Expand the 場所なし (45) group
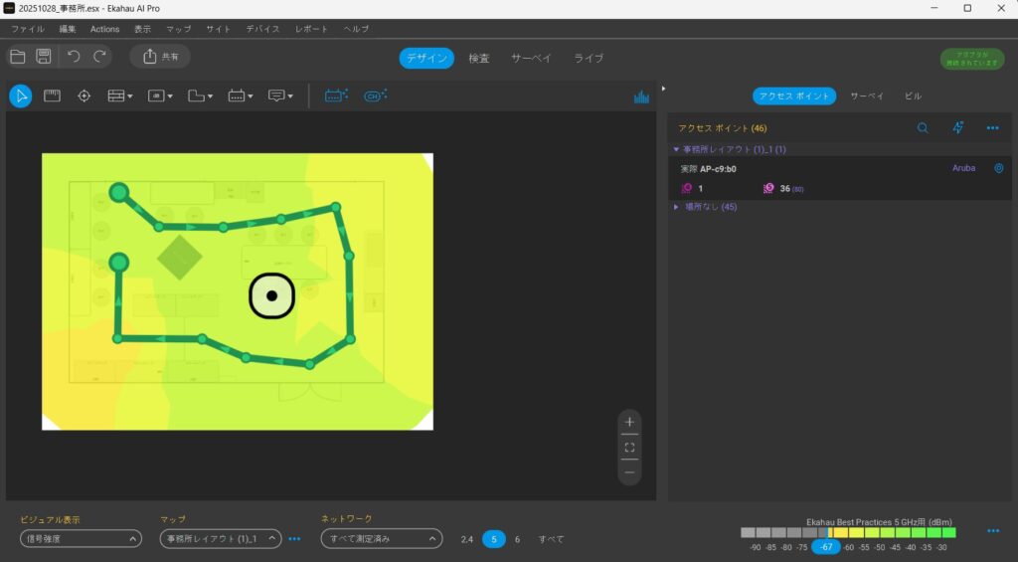1018x562 pixels. (677, 207)
